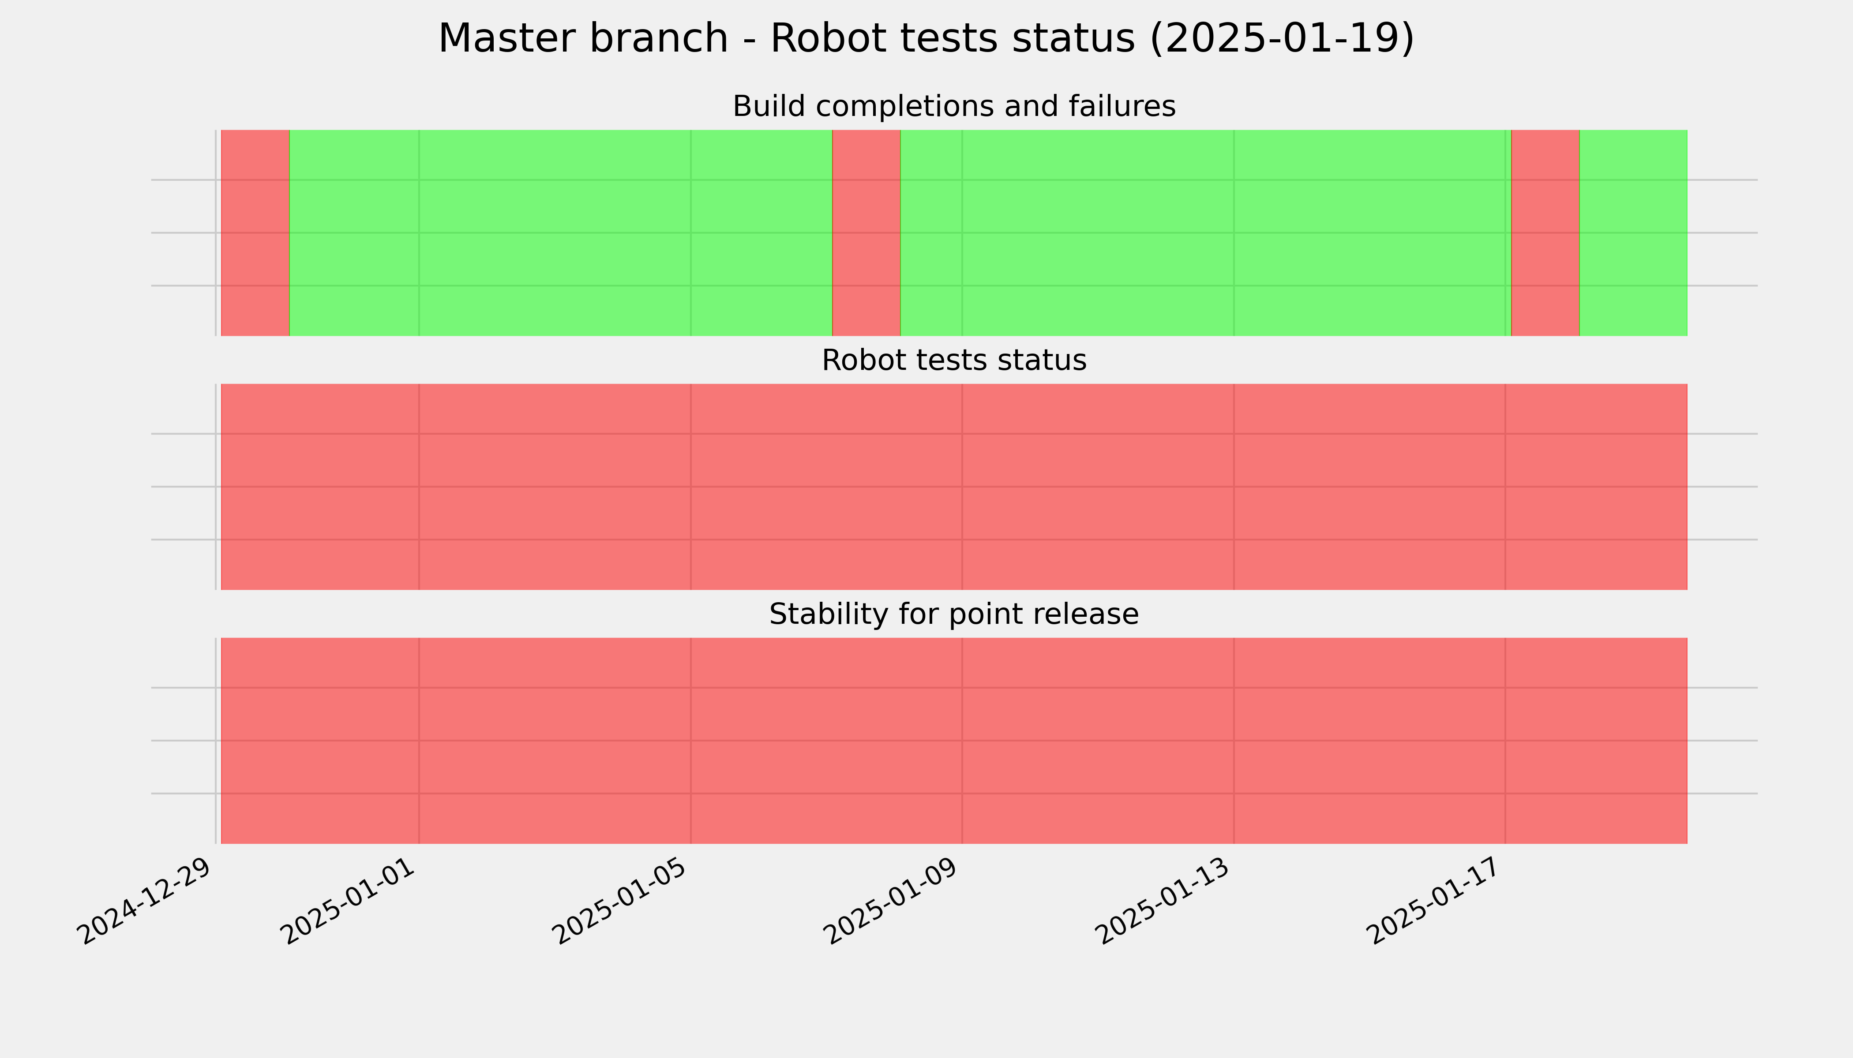Select the 2025-01-05 date axis label

[x=621, y=901]
